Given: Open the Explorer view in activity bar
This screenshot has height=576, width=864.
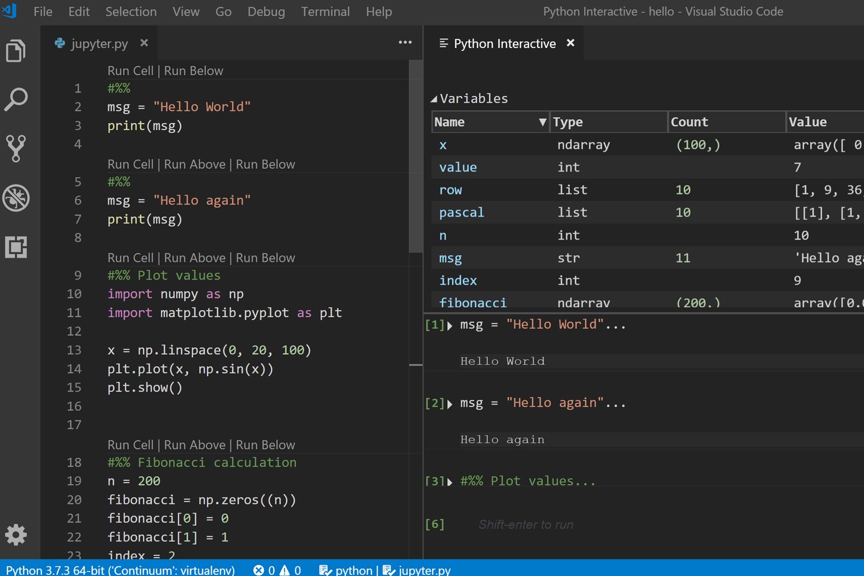Looking at the screenshot, I should [x=16, y=51].
